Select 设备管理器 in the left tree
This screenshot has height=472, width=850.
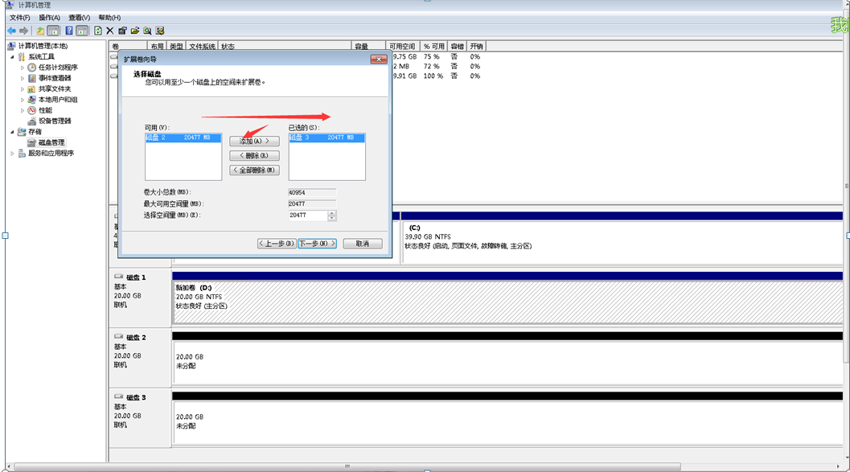[55, 121]
